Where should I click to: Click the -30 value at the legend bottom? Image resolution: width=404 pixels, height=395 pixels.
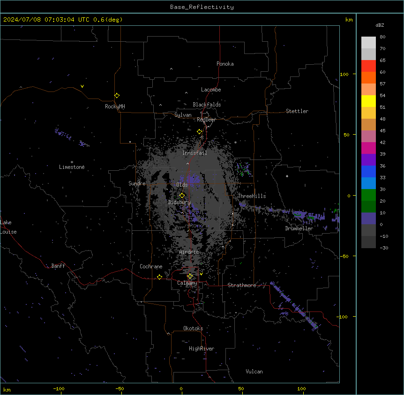tap(384, 248)
